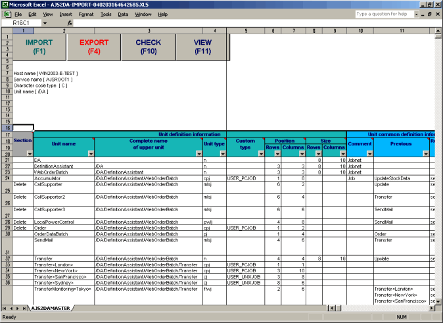This screenshot has height=323, width=443.
Task: Go to last sheet using tab navigation arrow
Action: (25, 308)
